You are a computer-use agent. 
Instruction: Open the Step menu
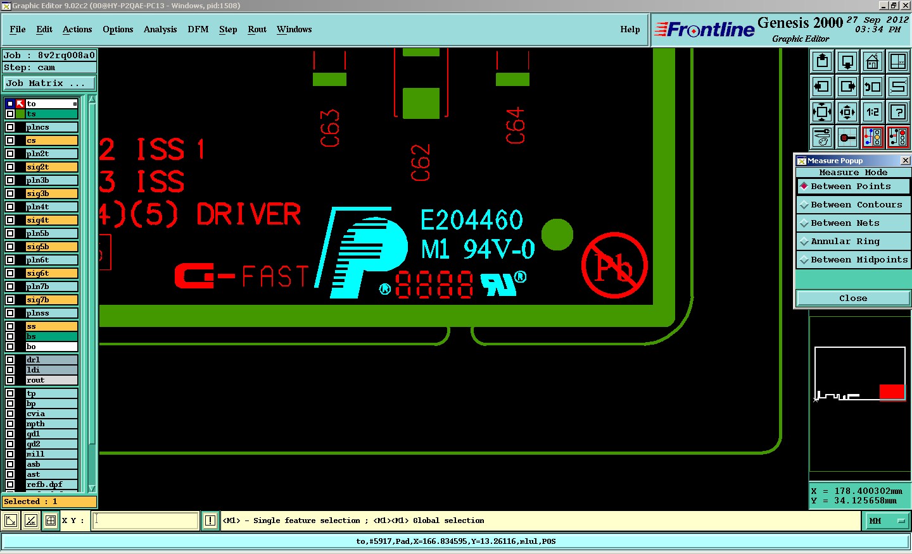tap(228, 30)
